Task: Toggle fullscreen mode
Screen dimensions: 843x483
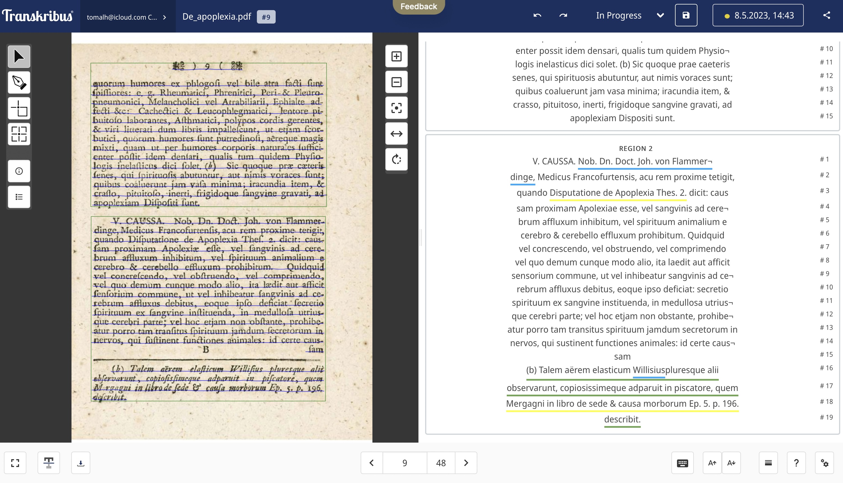Action: [15, 463]
